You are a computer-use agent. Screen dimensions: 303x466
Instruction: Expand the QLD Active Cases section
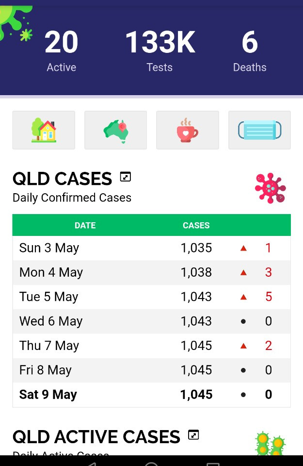coord(193,435)
